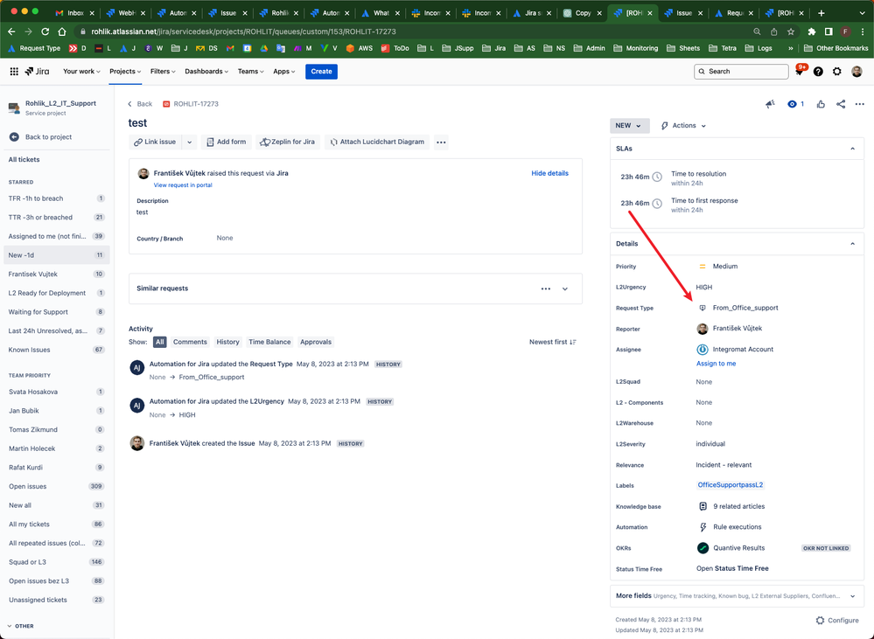
Task: Click the Link issue button
Action: click(x=155, y=142)
